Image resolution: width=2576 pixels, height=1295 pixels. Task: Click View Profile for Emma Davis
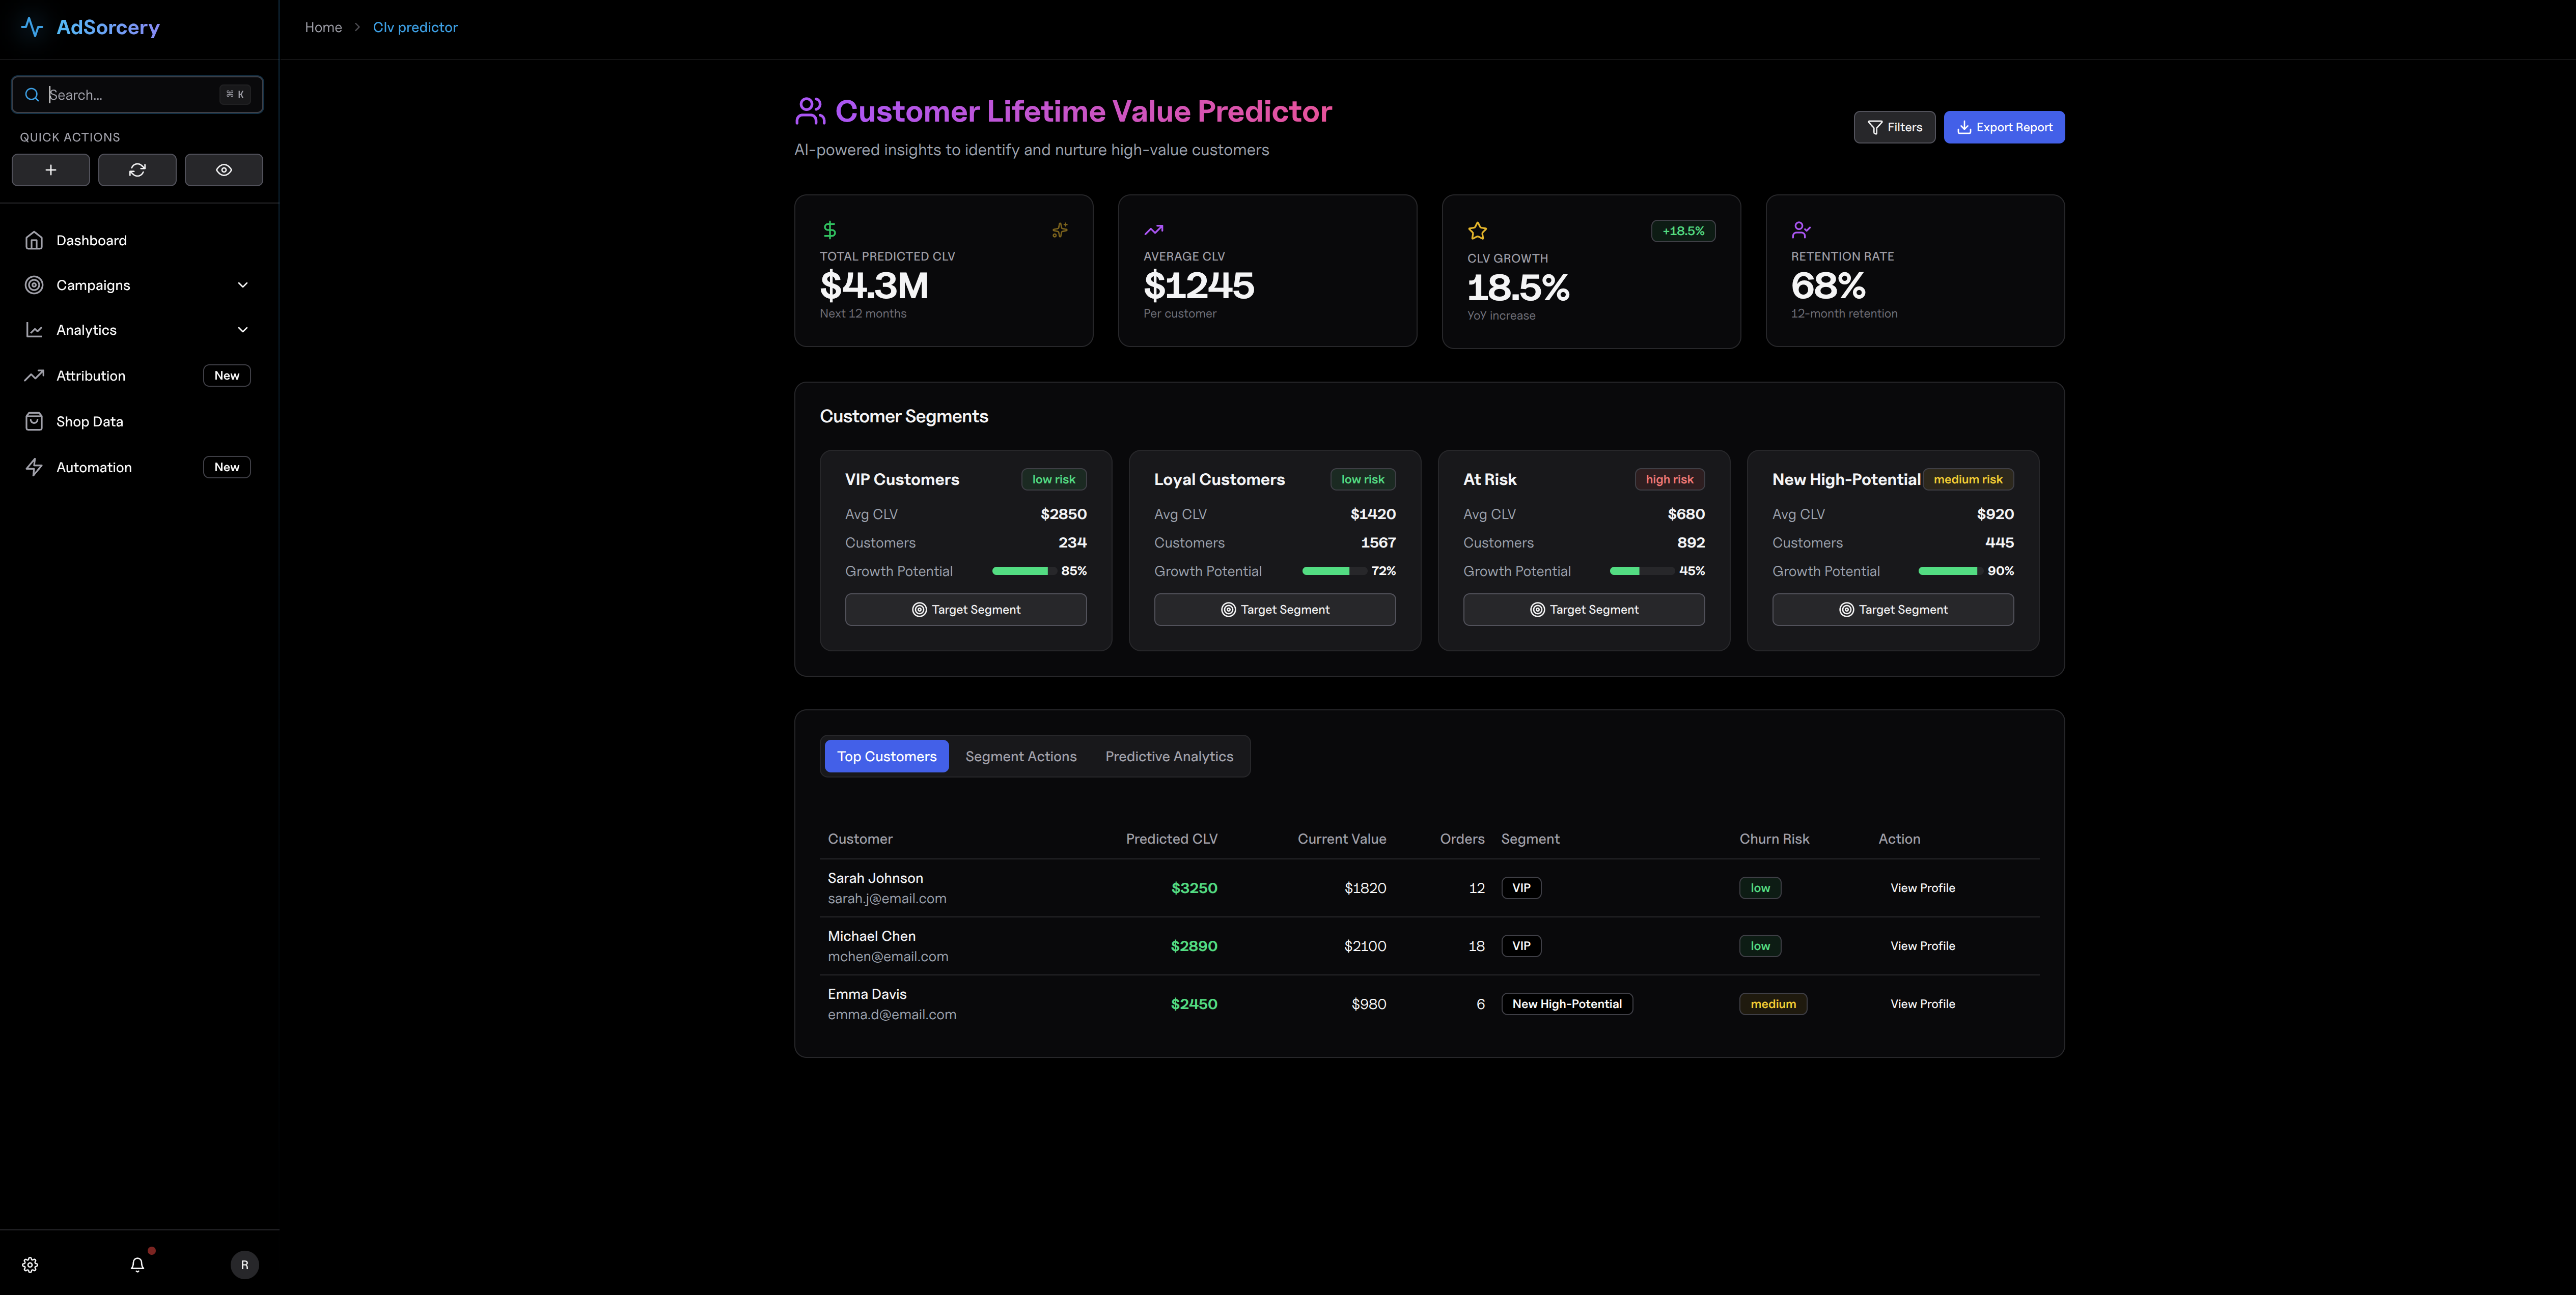pos(1922,1004)
